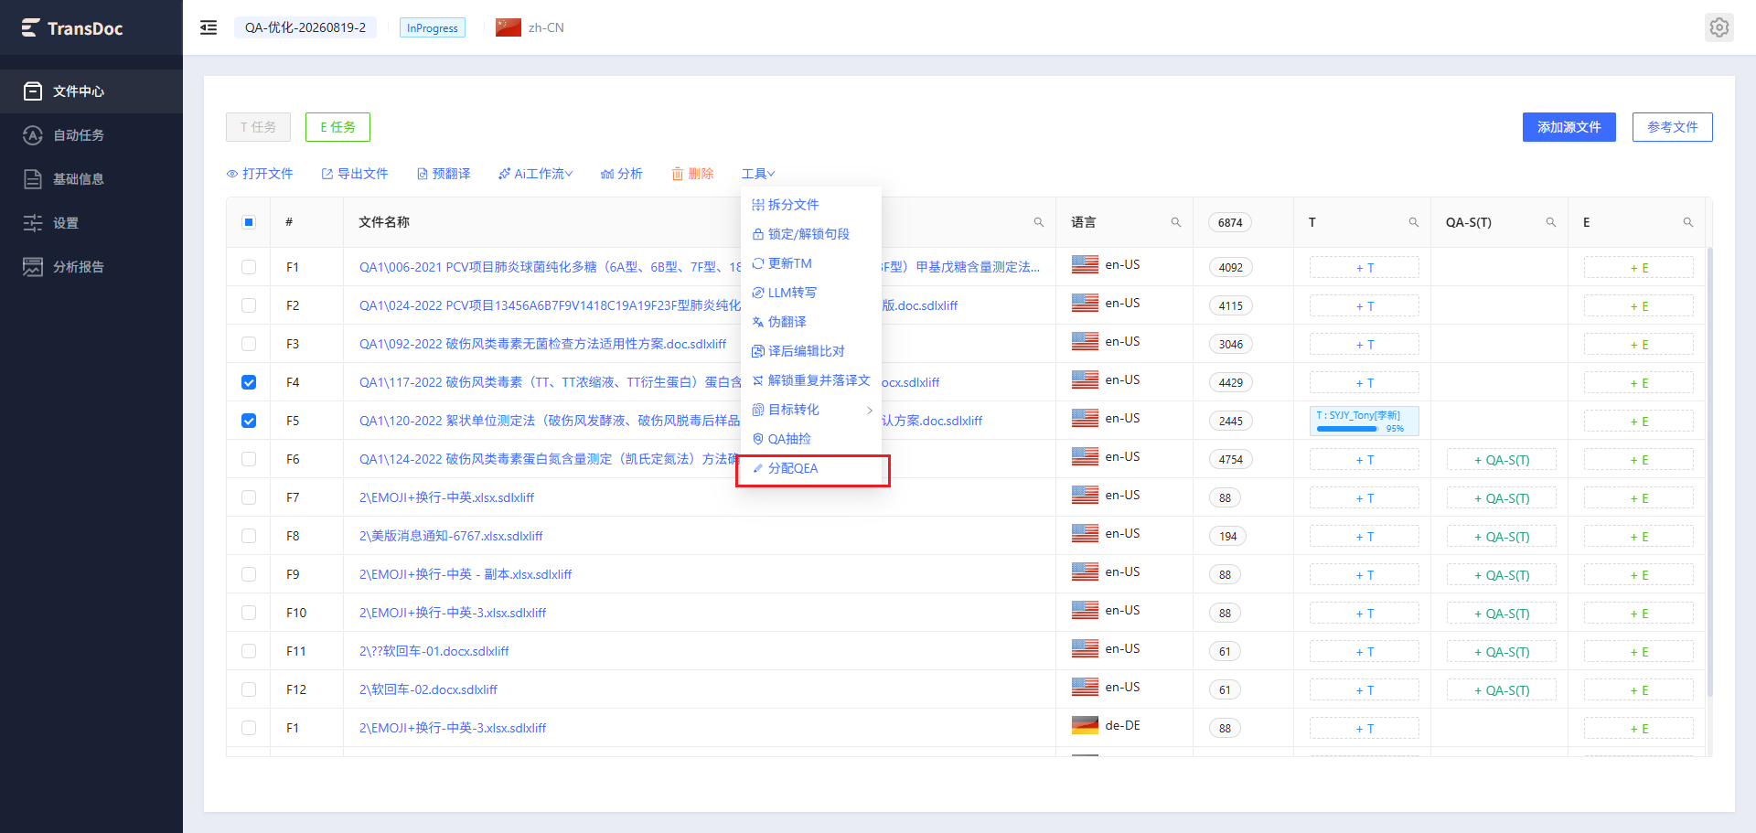
Task: Check the F1 en-US row checkbox
Action: [249, 267]
